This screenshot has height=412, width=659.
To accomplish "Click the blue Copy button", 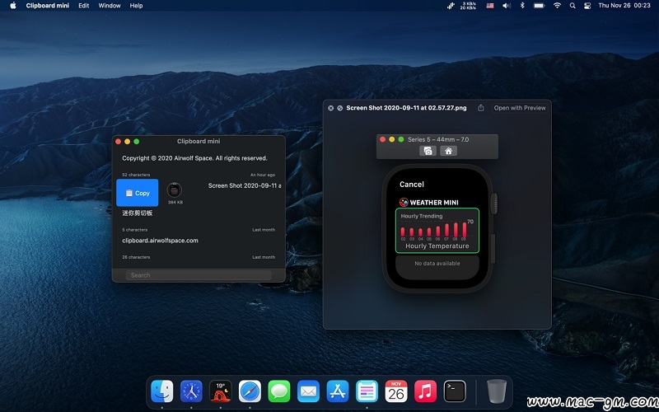I will (x=138, y=193).
